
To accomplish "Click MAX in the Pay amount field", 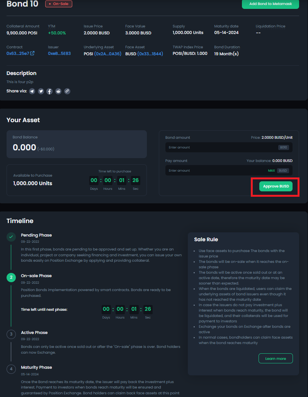I will [x=271, y=170].
